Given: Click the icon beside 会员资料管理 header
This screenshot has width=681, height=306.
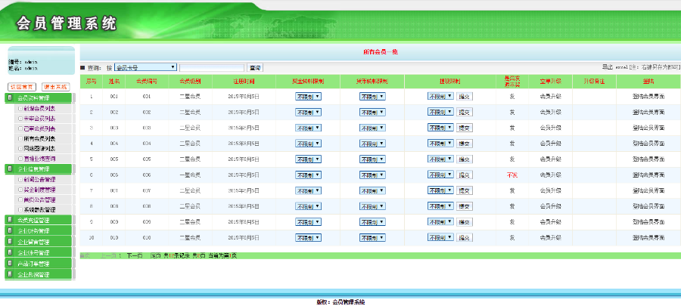Looking at the screenshot, I should (x=10, y=98).
